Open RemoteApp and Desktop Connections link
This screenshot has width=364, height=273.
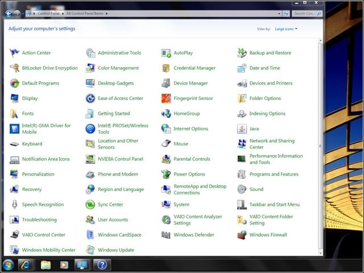(200, 189)
